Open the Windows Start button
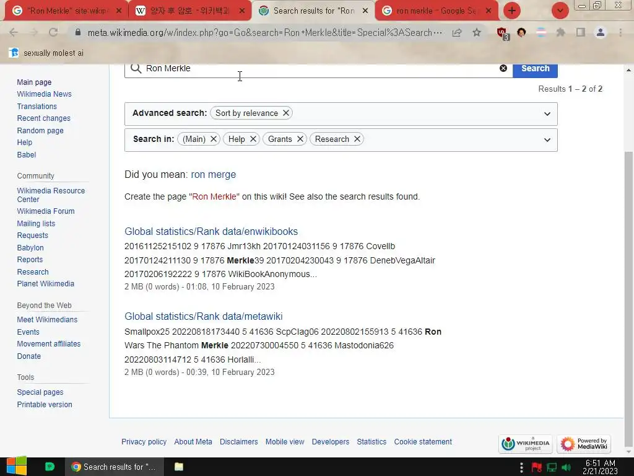 click(x=17, y=466)
